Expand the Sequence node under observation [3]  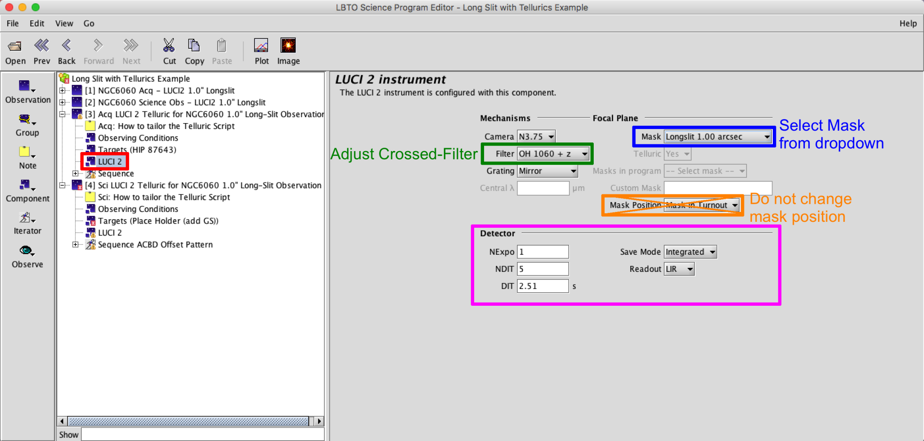(x=75, y=173)
